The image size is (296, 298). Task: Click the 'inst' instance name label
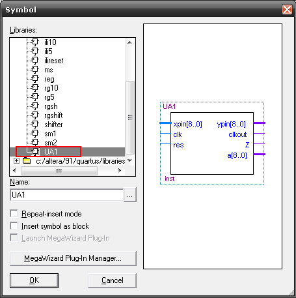169,179
